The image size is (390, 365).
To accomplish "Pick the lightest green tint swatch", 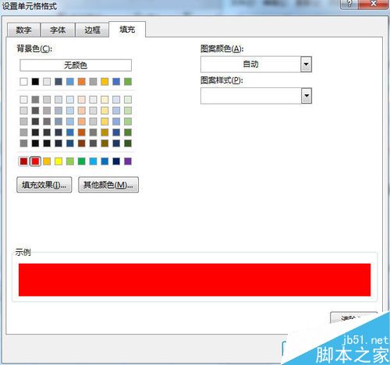I will coord(128,100).
